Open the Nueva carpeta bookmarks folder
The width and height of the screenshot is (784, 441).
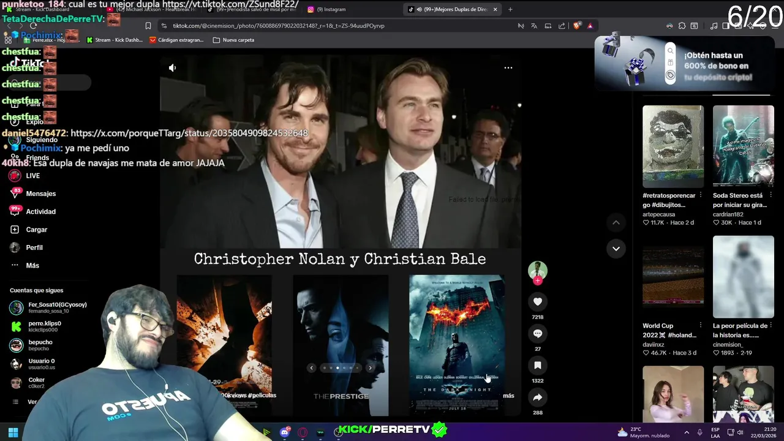[233, 40]
